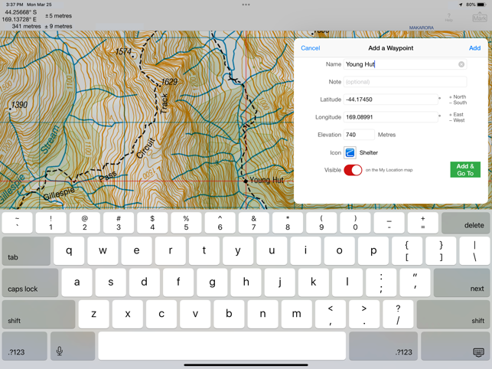Open the Shelter icon picker
The width and height of the screenshot is (492, 369).
[350, 152]
